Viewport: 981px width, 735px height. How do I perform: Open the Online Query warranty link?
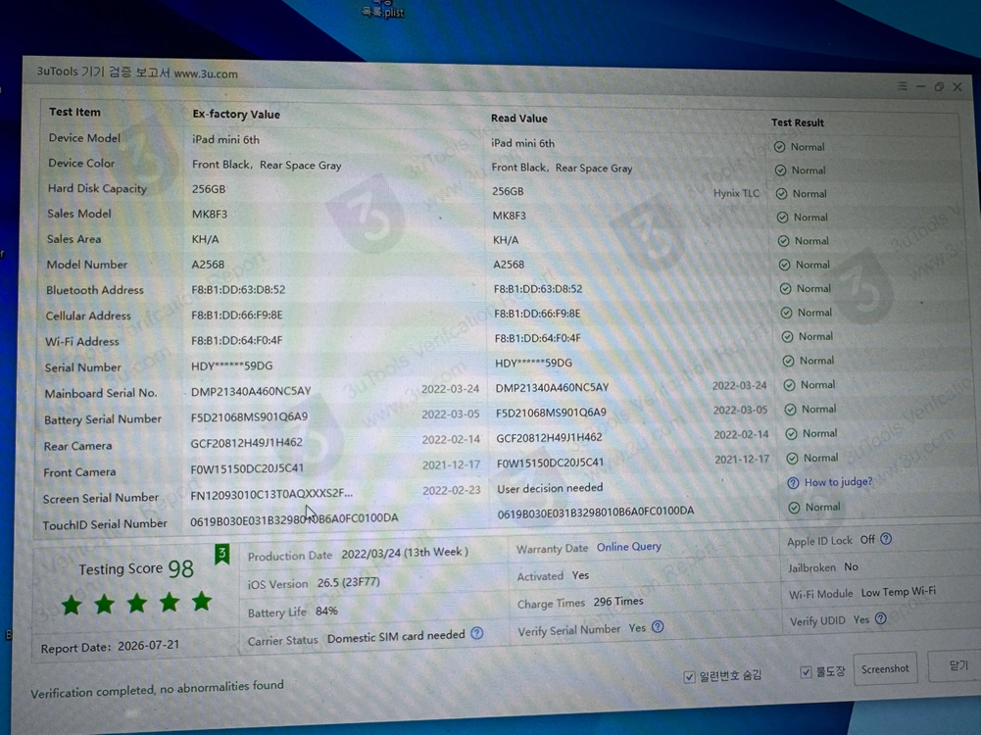(629, 547)
